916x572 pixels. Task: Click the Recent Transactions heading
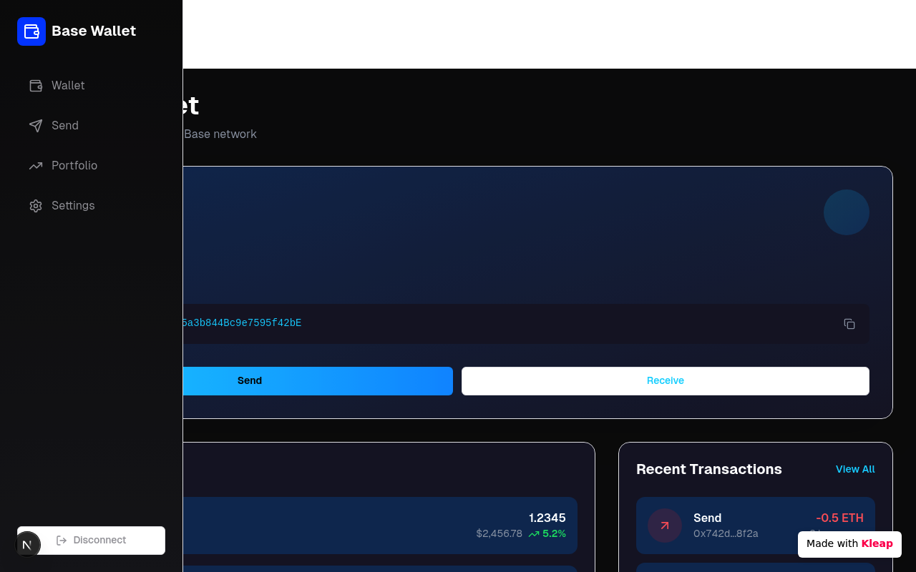pos(709,469)
